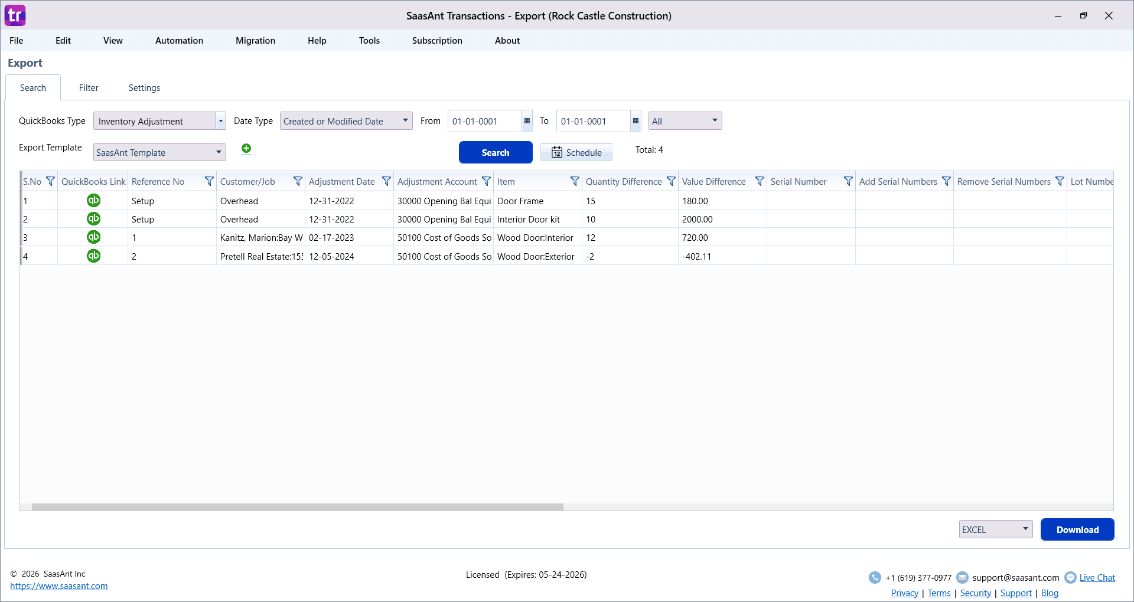
Task: Filter the S.No column
Action: coord(50,181)
